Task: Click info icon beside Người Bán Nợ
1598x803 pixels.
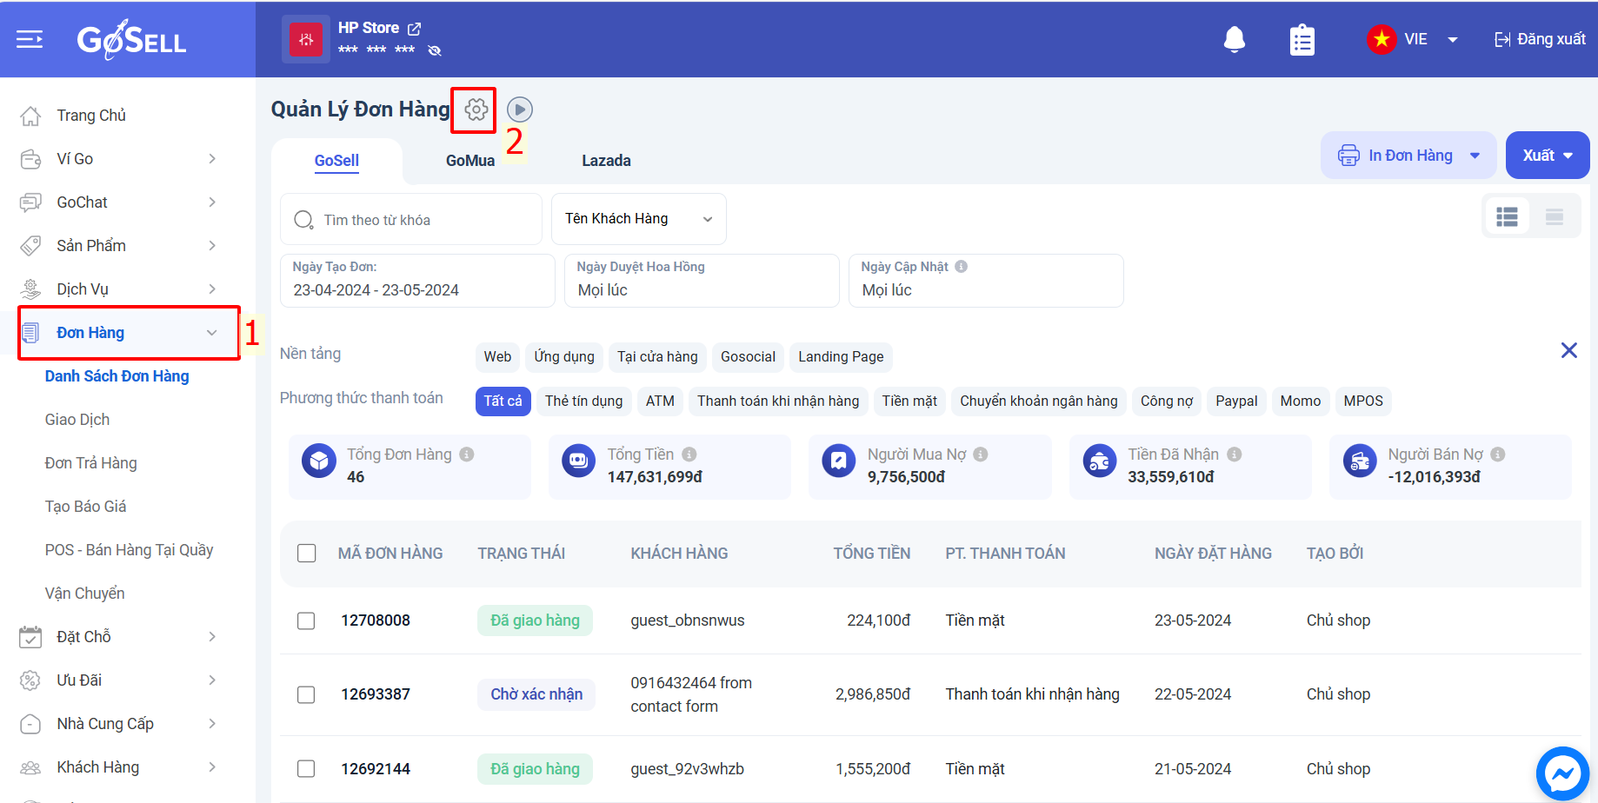Action: click(1498, 455)
